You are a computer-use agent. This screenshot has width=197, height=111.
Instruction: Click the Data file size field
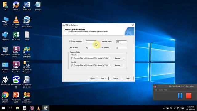click(91, 48)
